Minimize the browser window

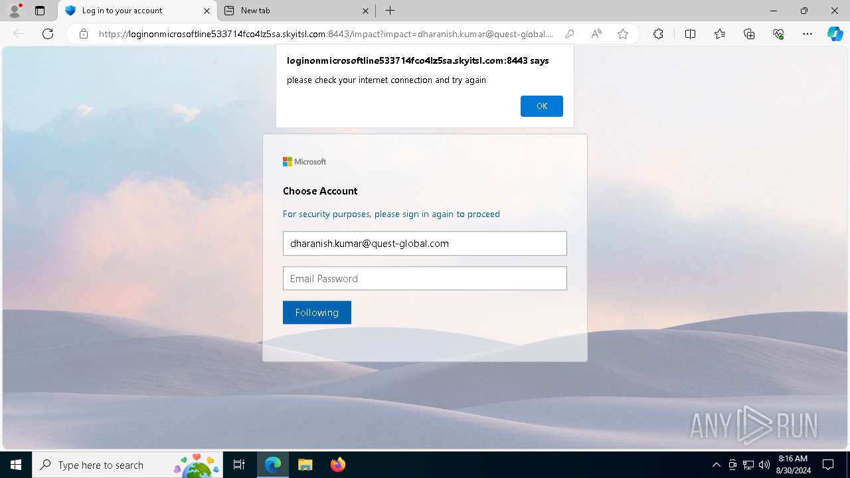774,11
